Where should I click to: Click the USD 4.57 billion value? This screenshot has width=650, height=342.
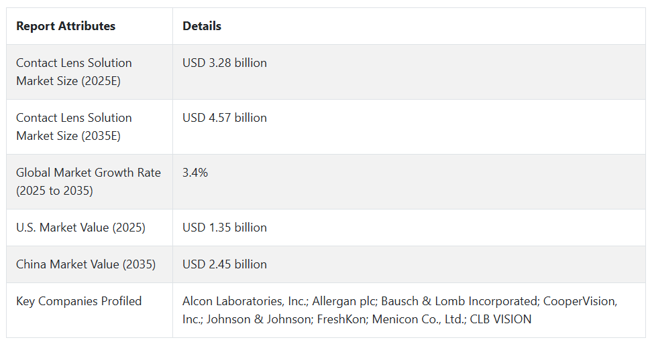[x=225, y=118]
